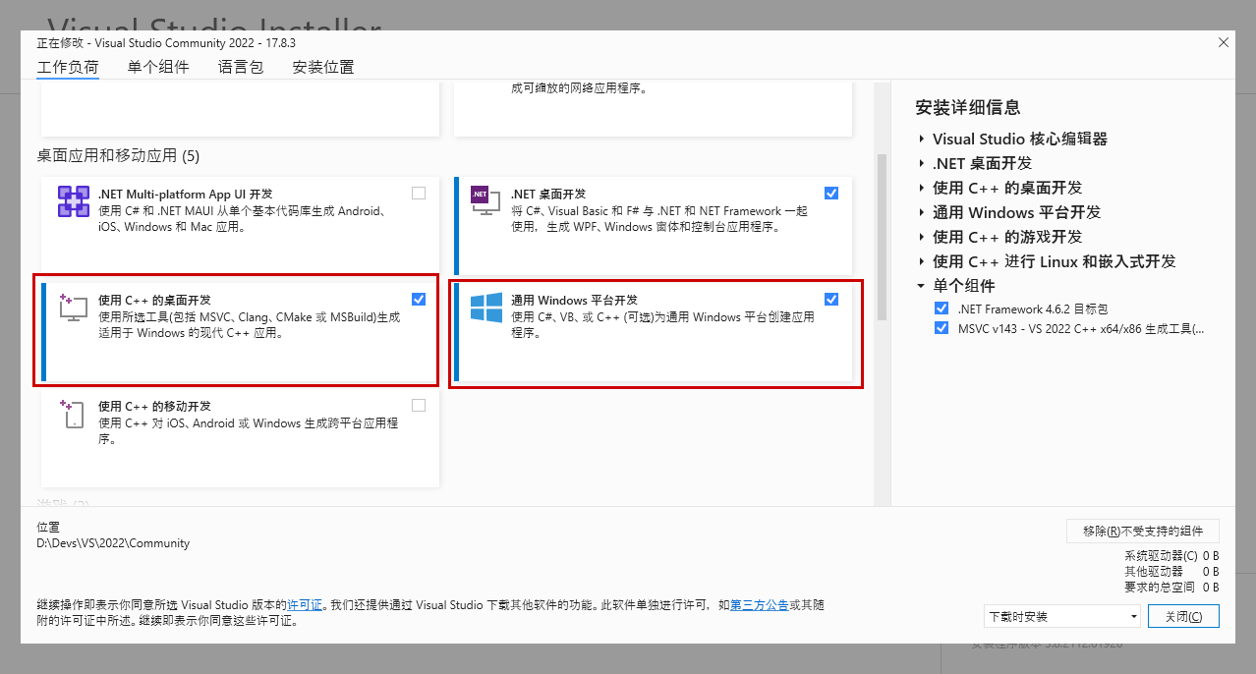Toggle the .NET Framework 4.6.2 目标包 checkbox
The height and width of the screenshot is (674, 1256).
tap(943, 309)
